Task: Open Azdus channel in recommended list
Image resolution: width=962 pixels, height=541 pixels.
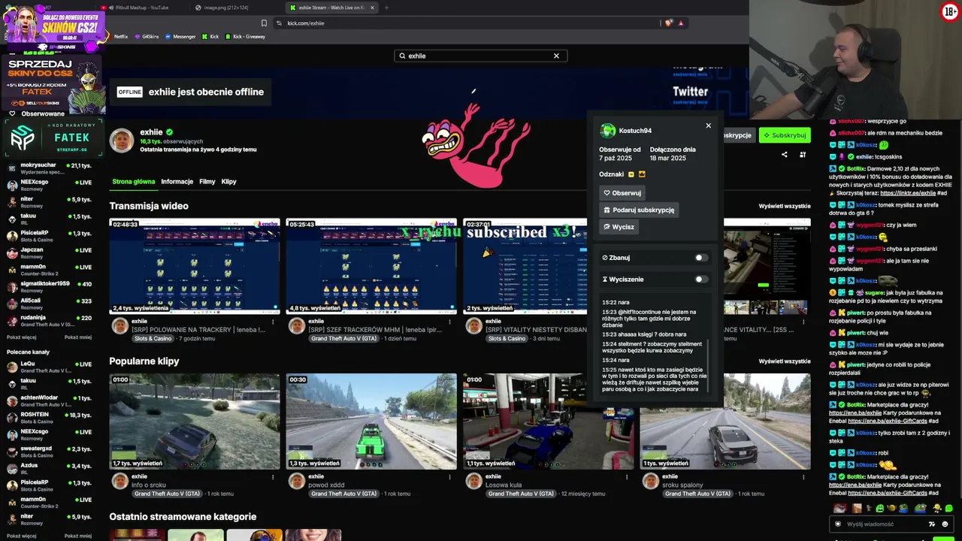Action: tap(49, 469)
